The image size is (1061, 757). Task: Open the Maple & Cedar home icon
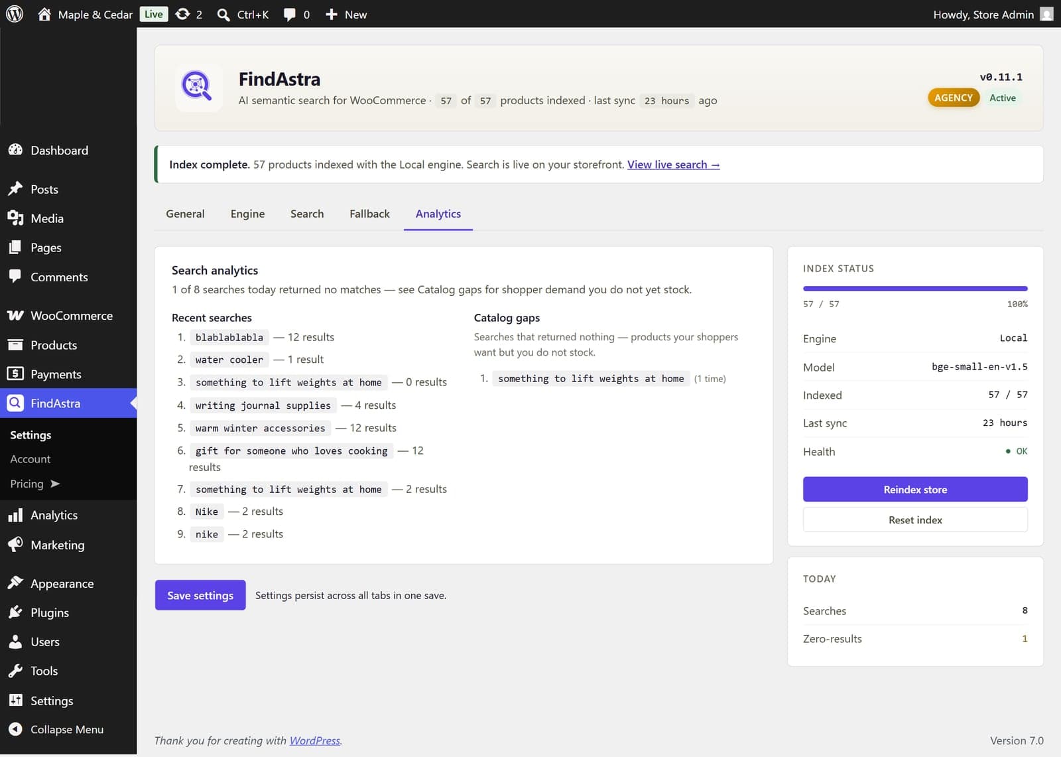click(44, 14)
